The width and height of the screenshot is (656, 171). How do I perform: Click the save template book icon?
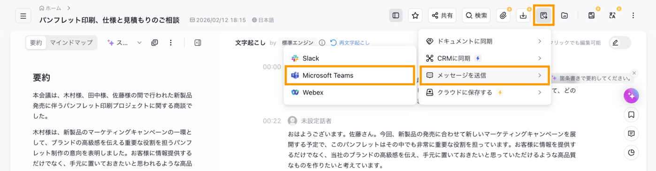pyautogui.click(x=591, y=15)
